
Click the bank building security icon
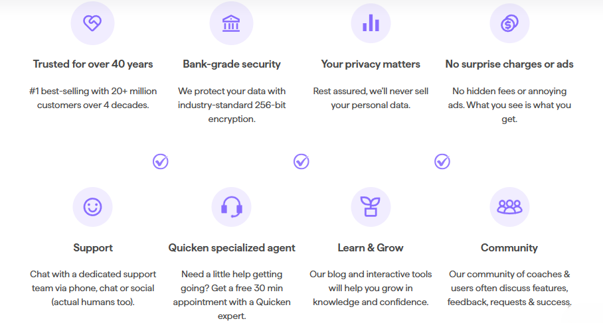tap(231, 23)
